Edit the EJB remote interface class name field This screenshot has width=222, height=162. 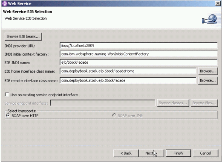tap(128, 80)
